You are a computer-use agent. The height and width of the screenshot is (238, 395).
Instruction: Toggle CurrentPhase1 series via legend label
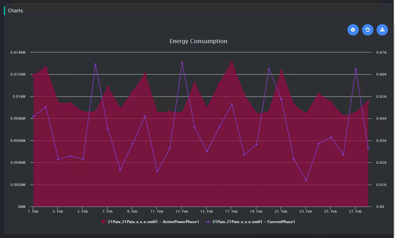pyautogui.click(x=253, y=222)
